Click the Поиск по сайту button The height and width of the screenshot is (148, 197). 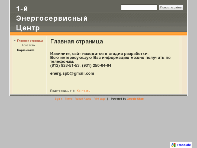click(x=171, y=7)
